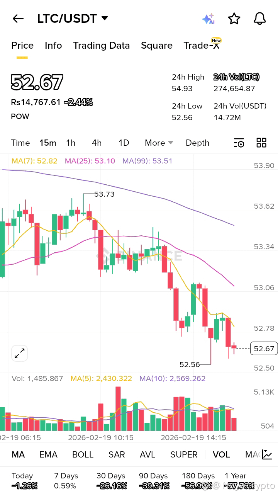Expand the More intervals dropdown

159,143
